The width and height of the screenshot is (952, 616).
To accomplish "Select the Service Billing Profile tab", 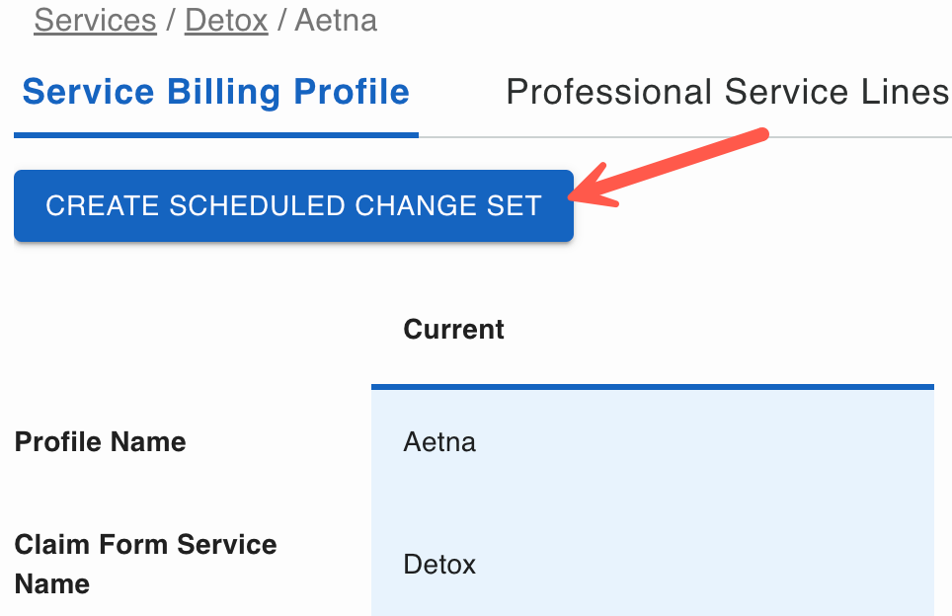I will point(215,93).
